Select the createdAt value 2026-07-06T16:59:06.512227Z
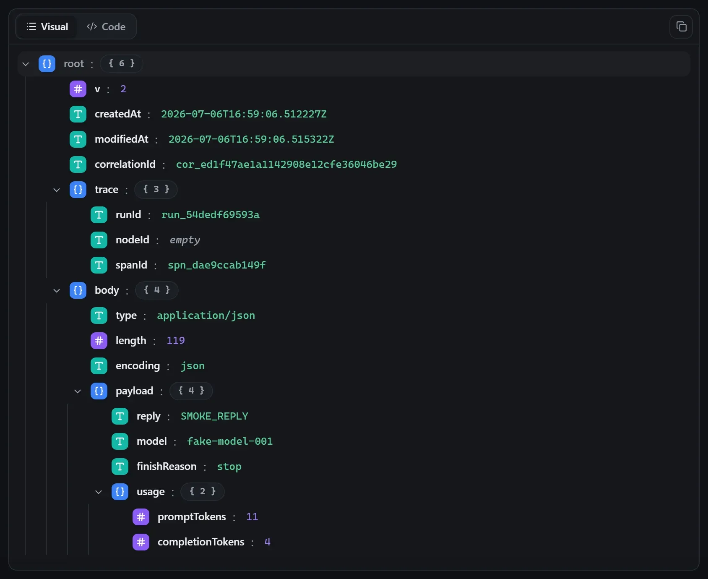 [244, 114]
